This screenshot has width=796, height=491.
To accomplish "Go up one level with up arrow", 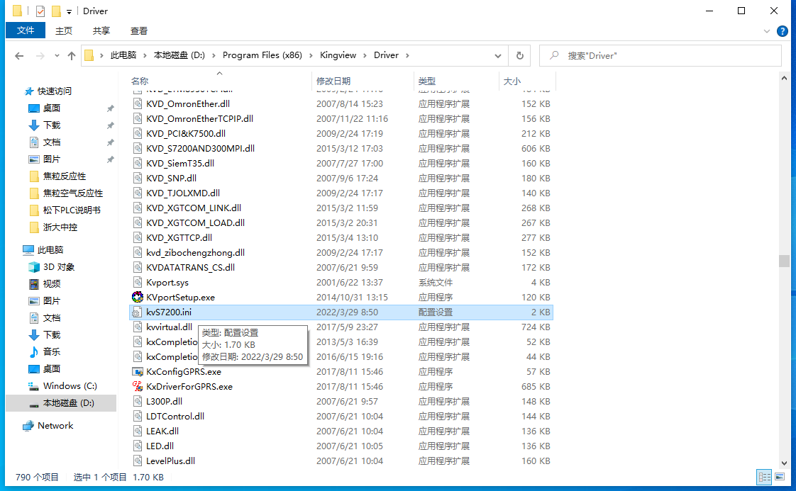I will 72,56.
